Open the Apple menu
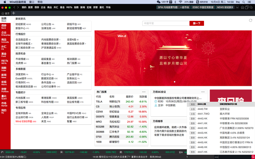 [x=5, y=2]
